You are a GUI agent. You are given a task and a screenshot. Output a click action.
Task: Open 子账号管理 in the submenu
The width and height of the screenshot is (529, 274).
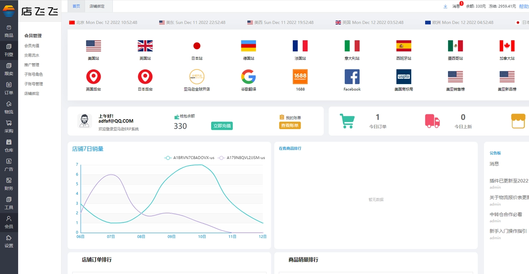point(34,84)
